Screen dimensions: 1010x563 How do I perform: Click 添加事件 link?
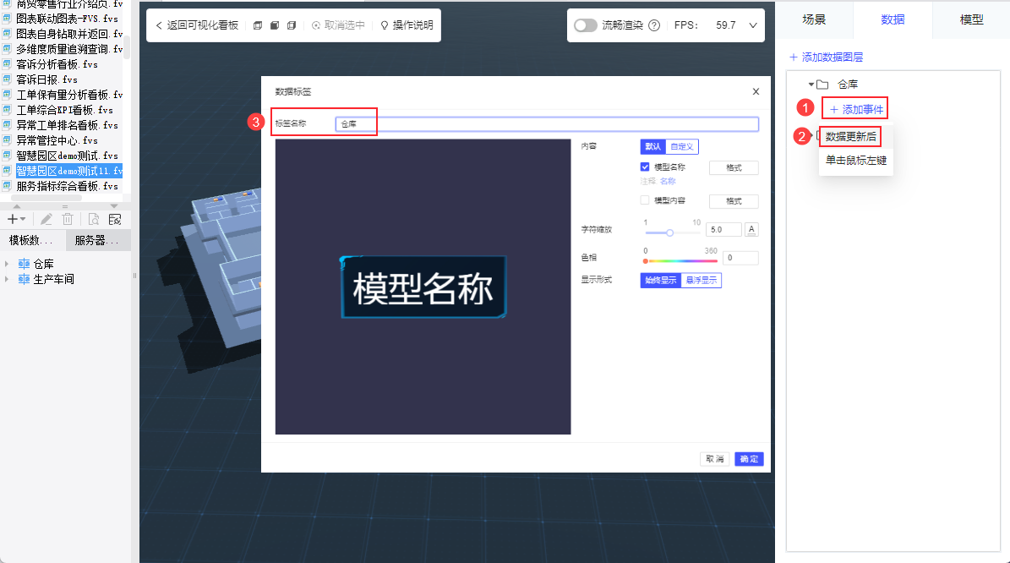pos(857,110)
